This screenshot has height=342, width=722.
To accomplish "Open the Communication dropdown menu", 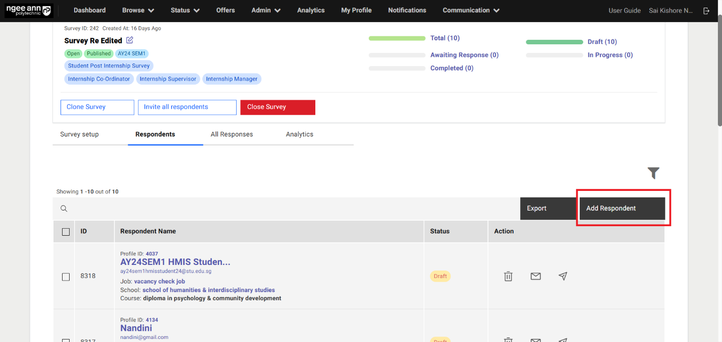I will point(471,11).
